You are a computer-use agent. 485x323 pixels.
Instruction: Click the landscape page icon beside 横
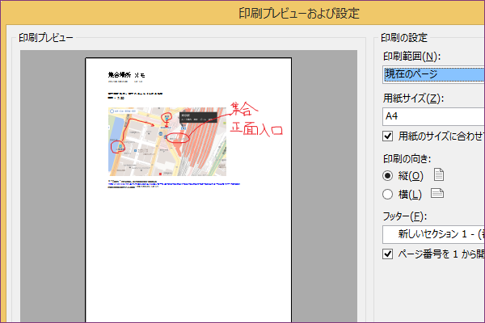[x=437, y=194]
